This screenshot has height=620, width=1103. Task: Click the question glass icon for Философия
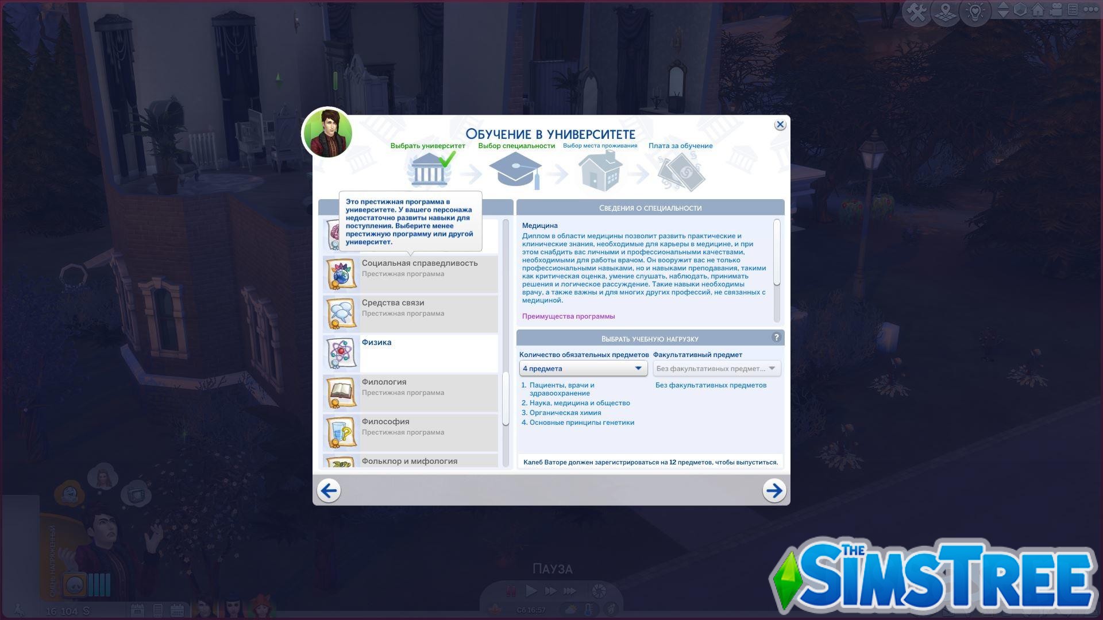point(341,433)
